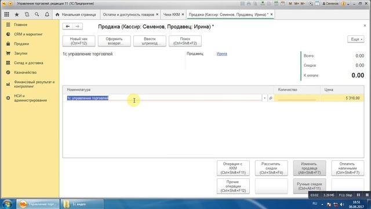This screenshot has height=209, width=371.
Task: Open the sections grid menu icon
Action: coord(6,15)
